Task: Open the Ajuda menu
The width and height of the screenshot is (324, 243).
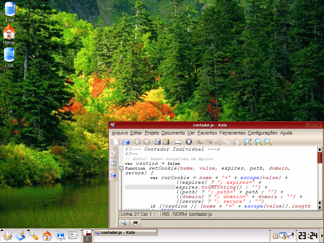Action: click(286, 133)
